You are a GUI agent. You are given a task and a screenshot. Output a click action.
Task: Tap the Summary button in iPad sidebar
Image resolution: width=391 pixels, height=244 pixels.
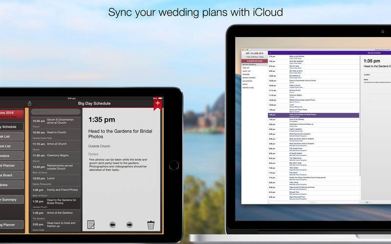12,200
